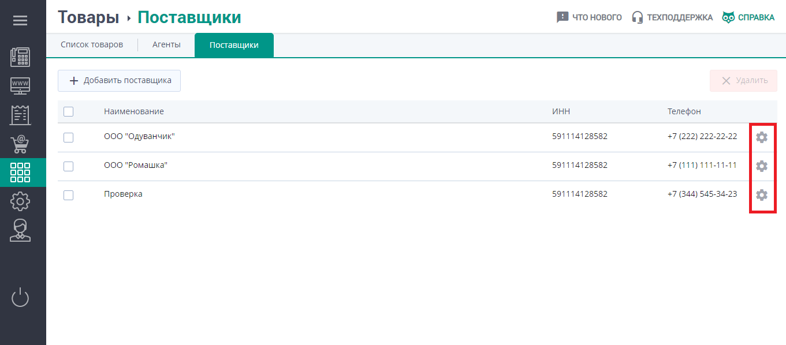Open the Техподдержка link

coord(672,17)
